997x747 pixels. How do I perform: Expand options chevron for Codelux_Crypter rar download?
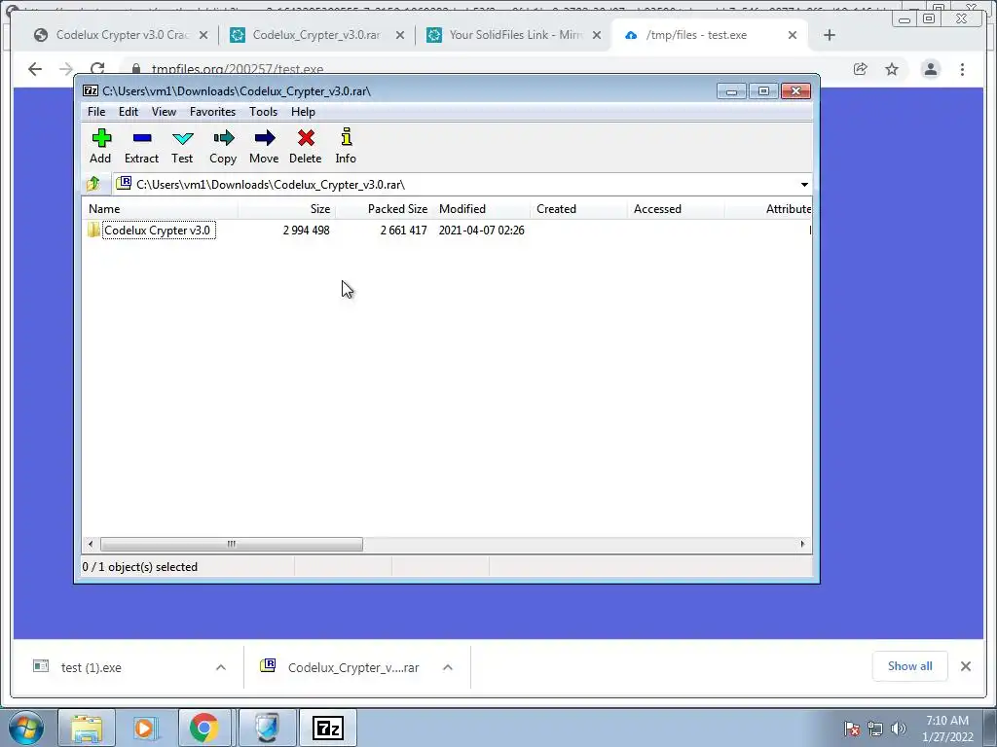click(448, 667)
